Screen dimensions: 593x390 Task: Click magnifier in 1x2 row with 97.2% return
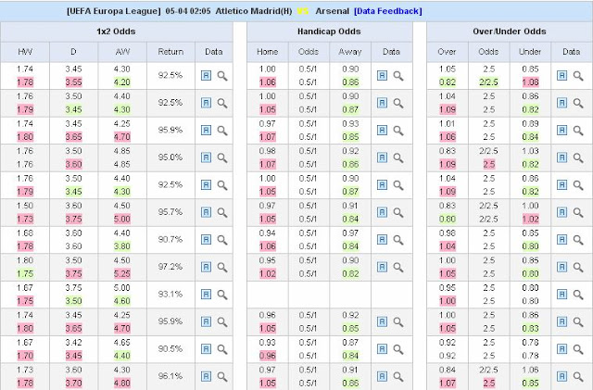point(222,267)
